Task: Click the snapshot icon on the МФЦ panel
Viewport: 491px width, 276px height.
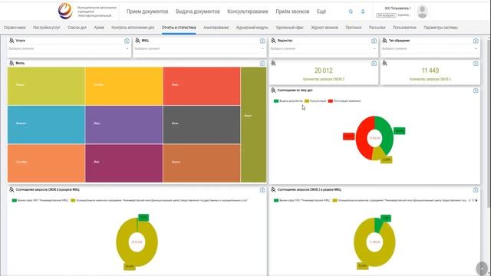Action: [262, 41]
